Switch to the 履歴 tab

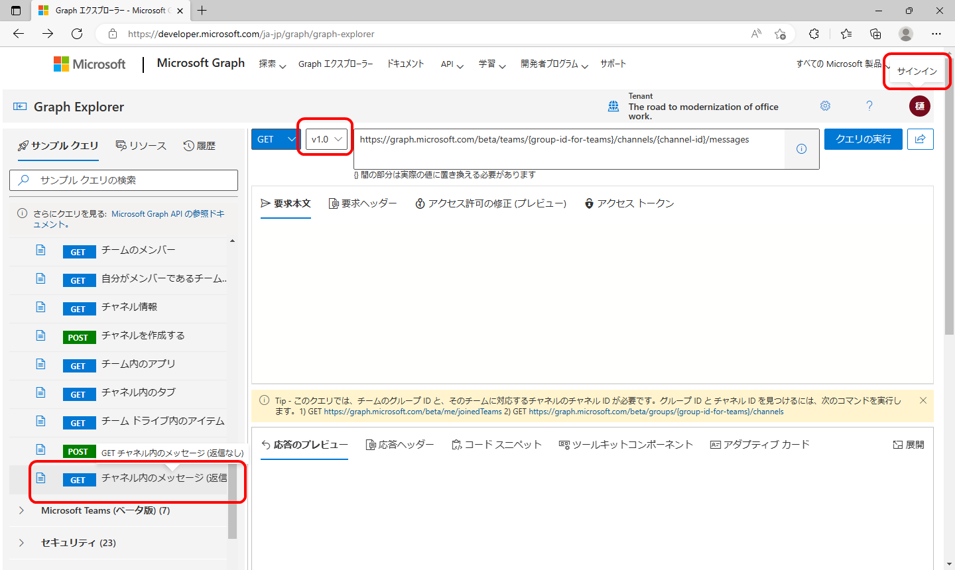click(x=200, y=146)
